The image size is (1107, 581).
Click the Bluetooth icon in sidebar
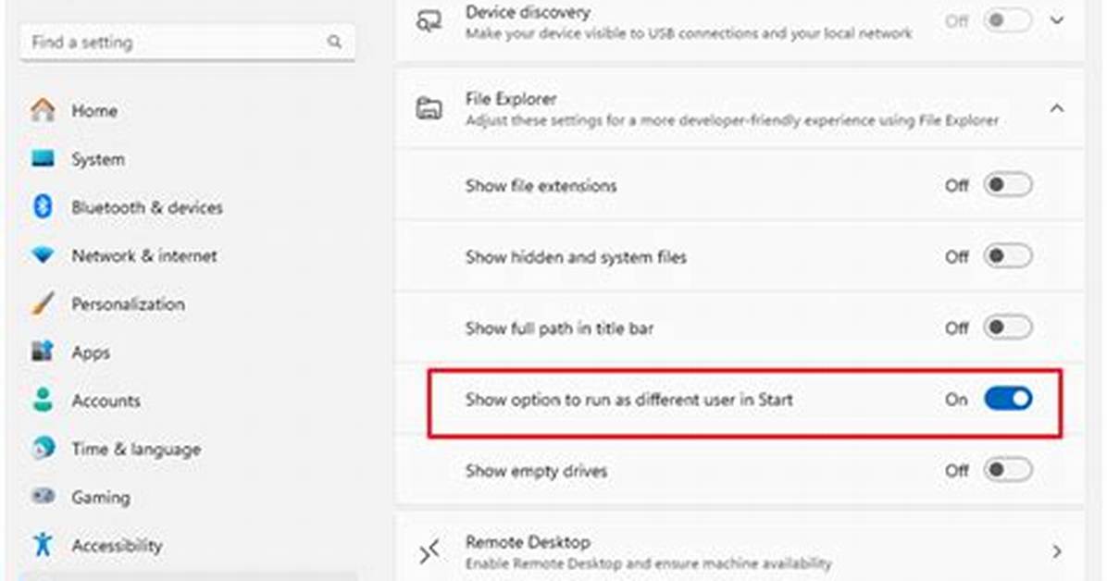(44, 207)
